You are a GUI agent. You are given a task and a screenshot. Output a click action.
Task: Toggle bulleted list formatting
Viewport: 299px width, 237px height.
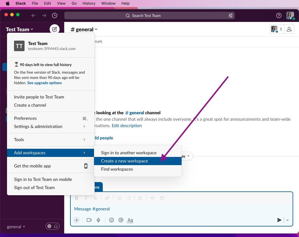pos(128,198)
